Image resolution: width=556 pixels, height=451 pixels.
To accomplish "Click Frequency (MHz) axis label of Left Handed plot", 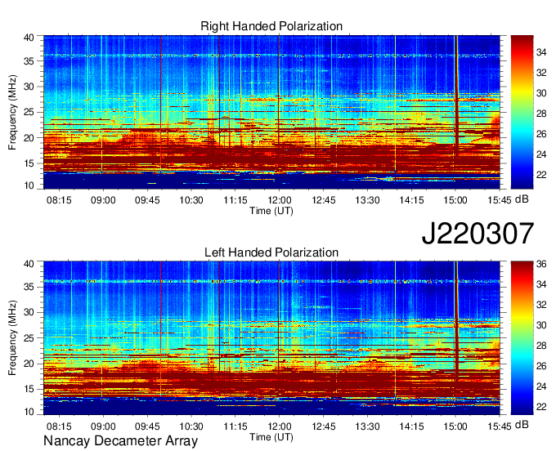I will (12, 338).
